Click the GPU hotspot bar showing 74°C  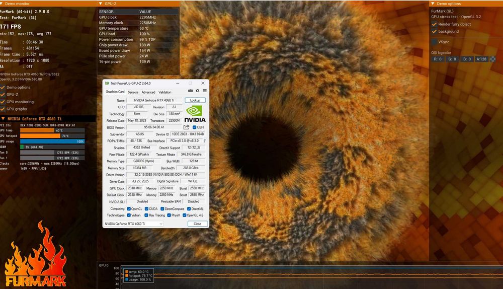coord(52,136)
